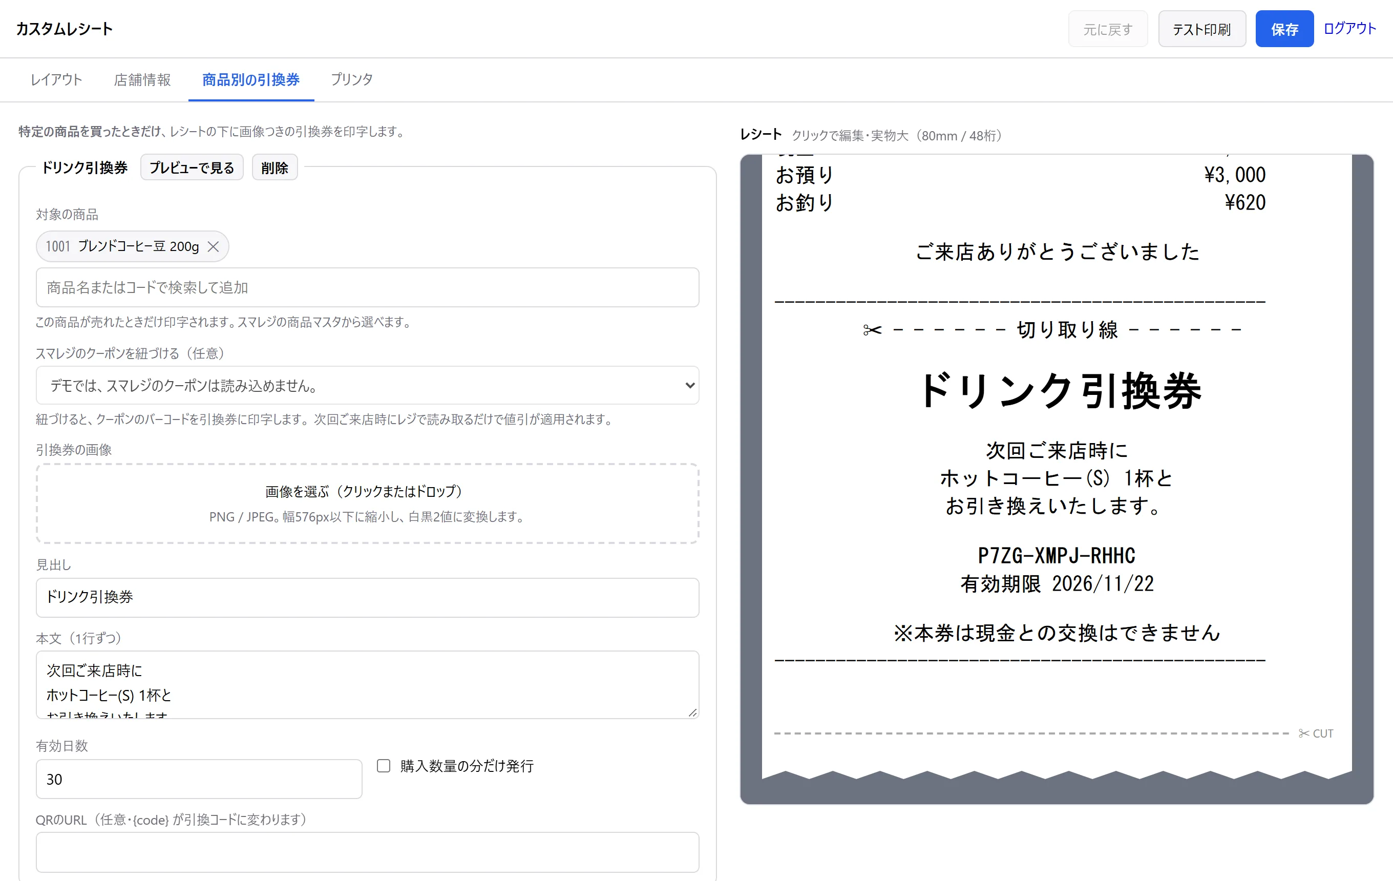Screen dimensions: 1393x881
Task: Remove the ブレンドコーヒー豆 200g product chip
Action: pos(213,247)
